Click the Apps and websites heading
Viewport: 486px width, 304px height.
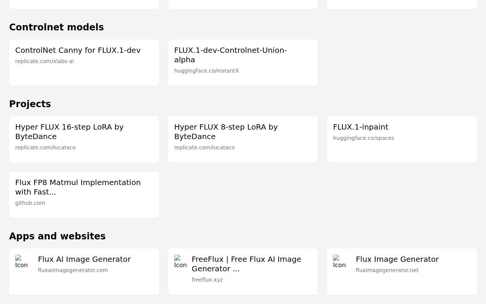pyautogui.click(x=57, y=236)
